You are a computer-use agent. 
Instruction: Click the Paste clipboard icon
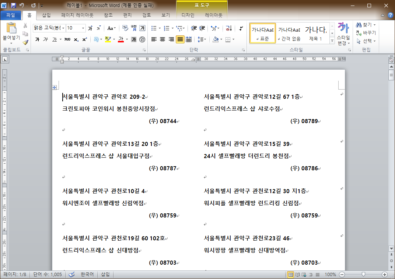point(11,28)
